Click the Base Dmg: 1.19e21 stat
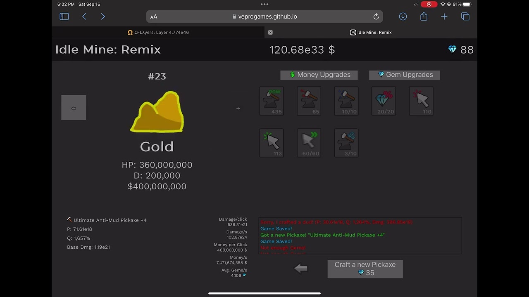Image resolution: width=529 pixels, height=297 pixels. click(x=88, y=247)
